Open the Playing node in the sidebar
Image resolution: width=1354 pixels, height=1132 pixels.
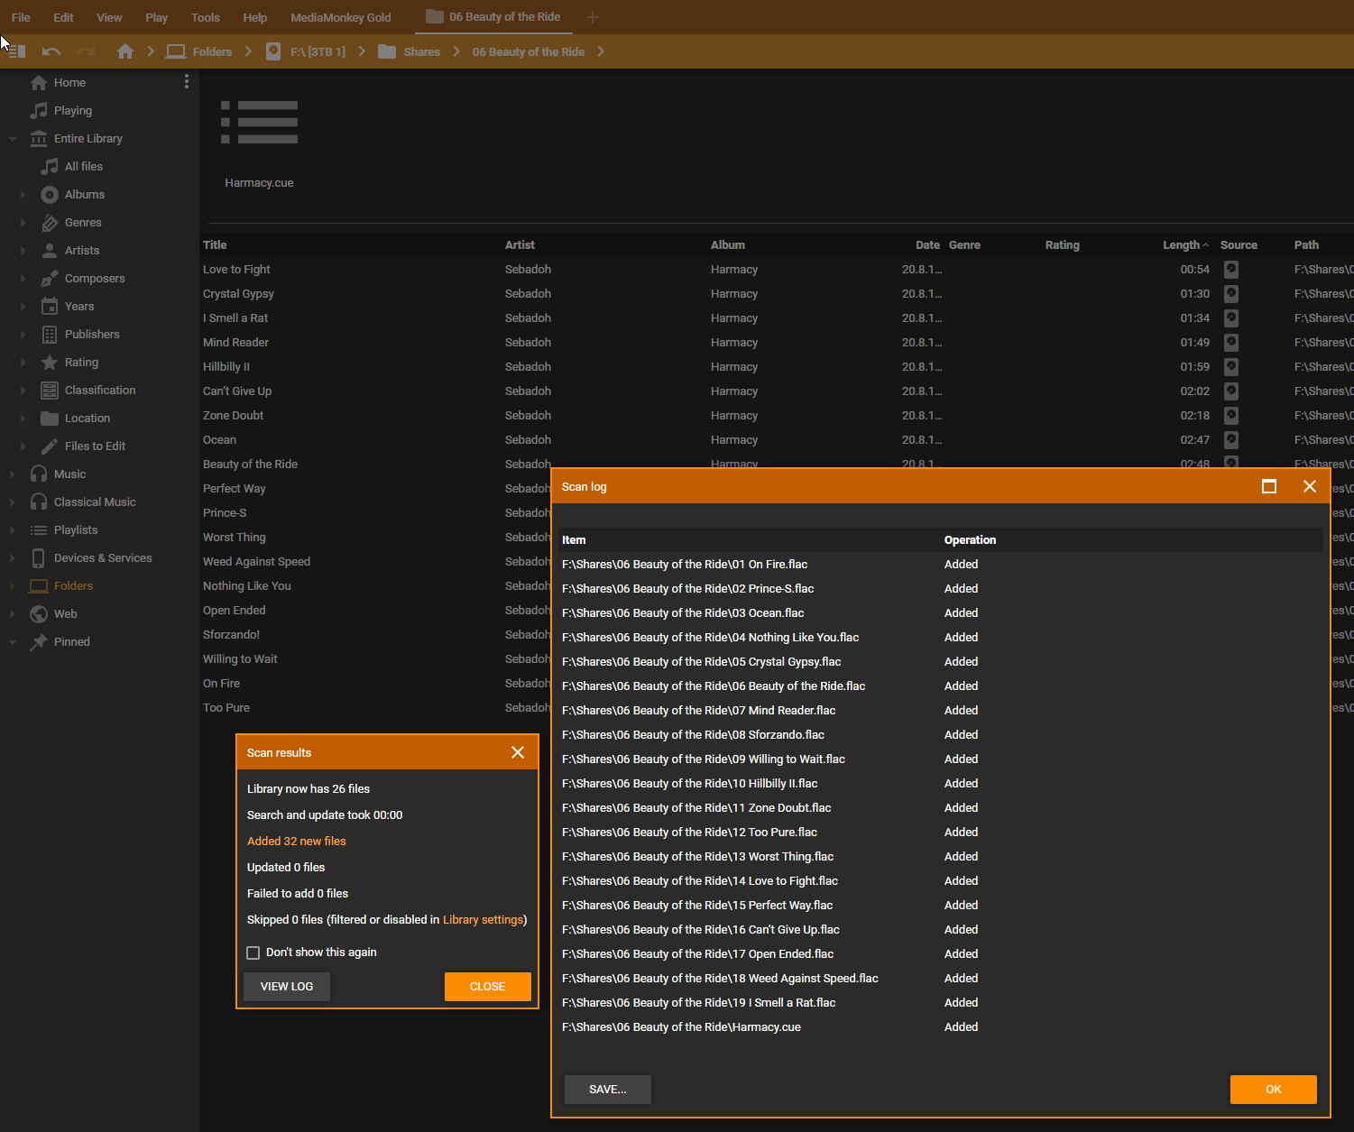click(x=72, y=111)
